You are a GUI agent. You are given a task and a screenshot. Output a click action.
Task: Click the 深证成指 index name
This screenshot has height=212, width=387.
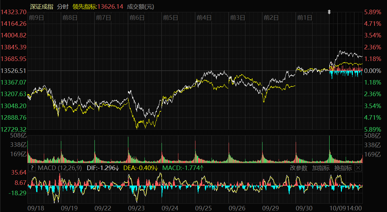pyautogui.click(x=41, y=6)
